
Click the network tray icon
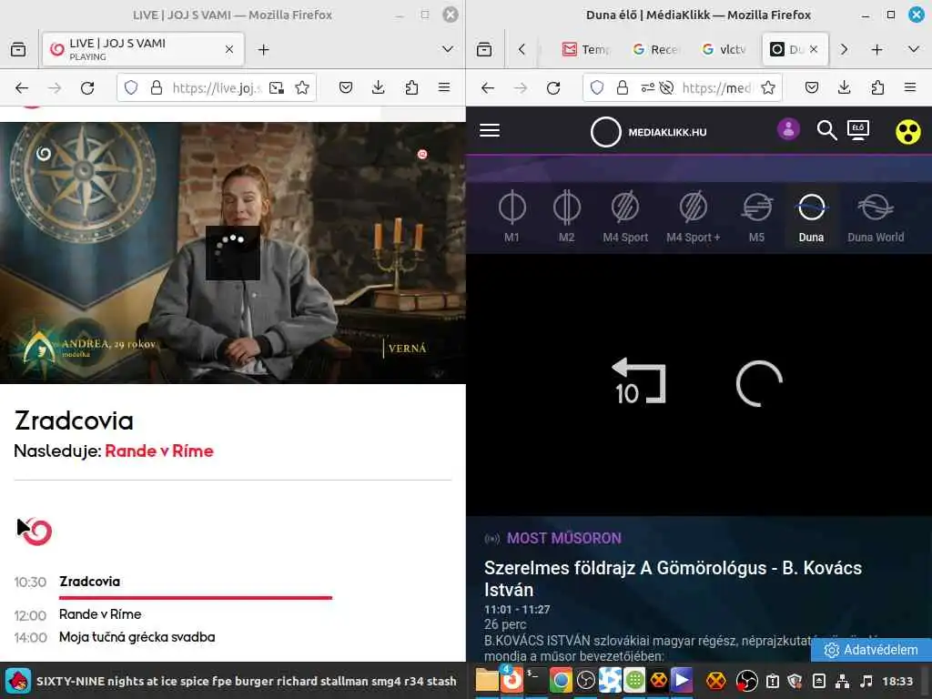tap(842, 681)
